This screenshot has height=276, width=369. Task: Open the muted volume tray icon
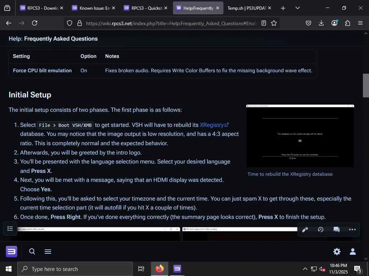tap(323, 269)
